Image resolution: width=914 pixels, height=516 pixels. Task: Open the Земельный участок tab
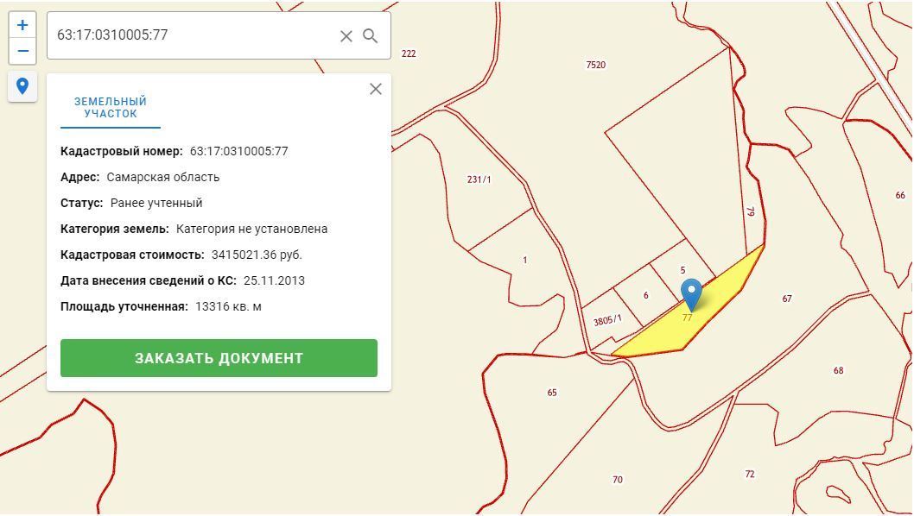point(111,108)
